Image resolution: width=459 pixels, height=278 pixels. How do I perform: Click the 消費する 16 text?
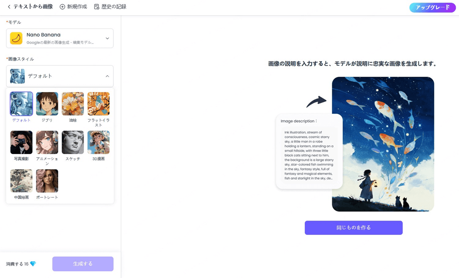[x=17, y=264]
